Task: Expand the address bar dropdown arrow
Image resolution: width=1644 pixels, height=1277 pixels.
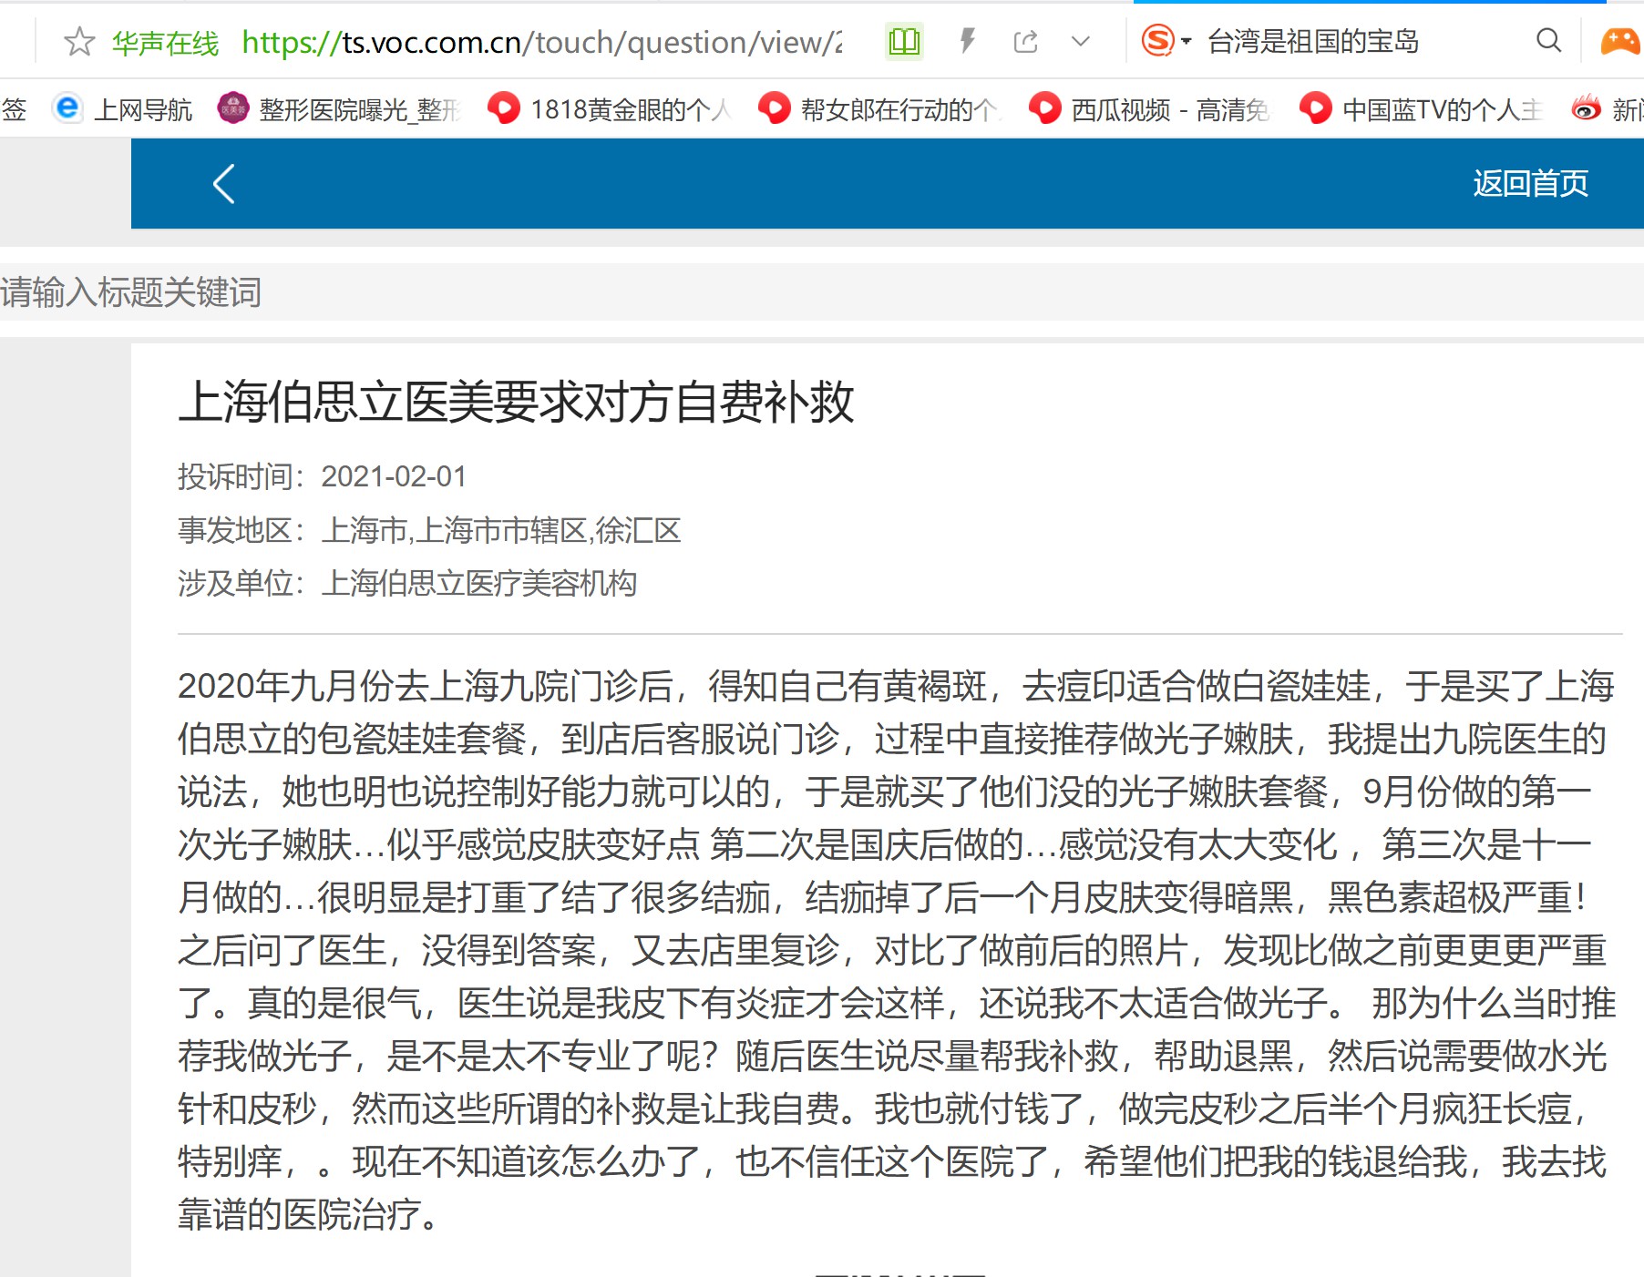Action: click(1081, 41)
